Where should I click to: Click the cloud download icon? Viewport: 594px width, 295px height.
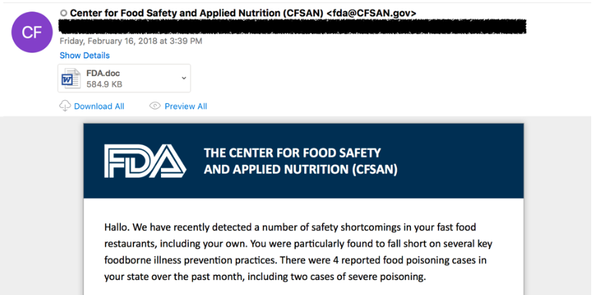(65, 106)
